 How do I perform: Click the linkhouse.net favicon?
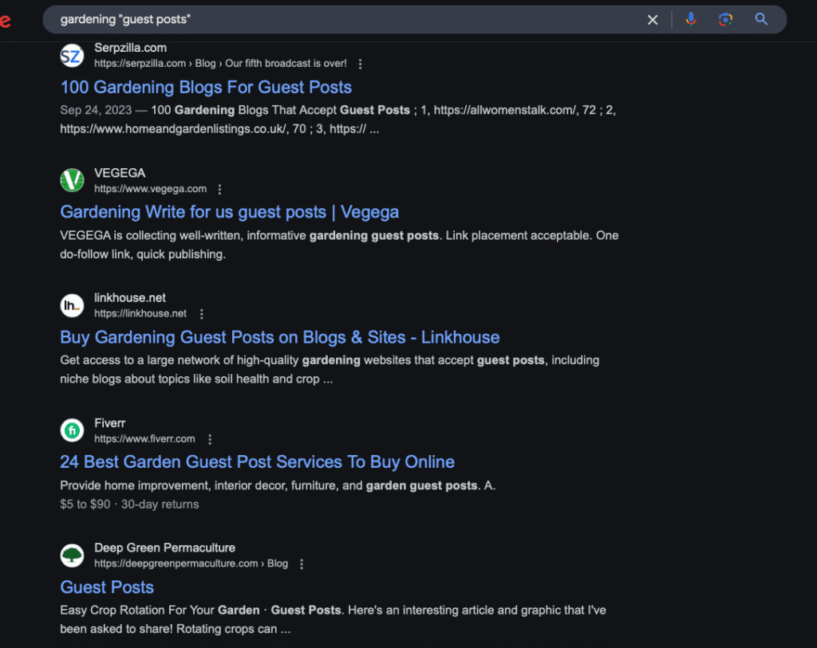pos(72,305)
